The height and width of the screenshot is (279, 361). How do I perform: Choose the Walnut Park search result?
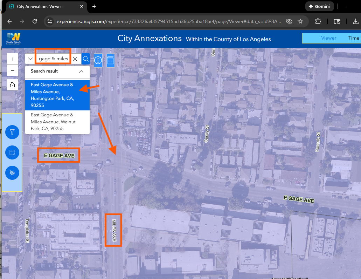[53, 122]
